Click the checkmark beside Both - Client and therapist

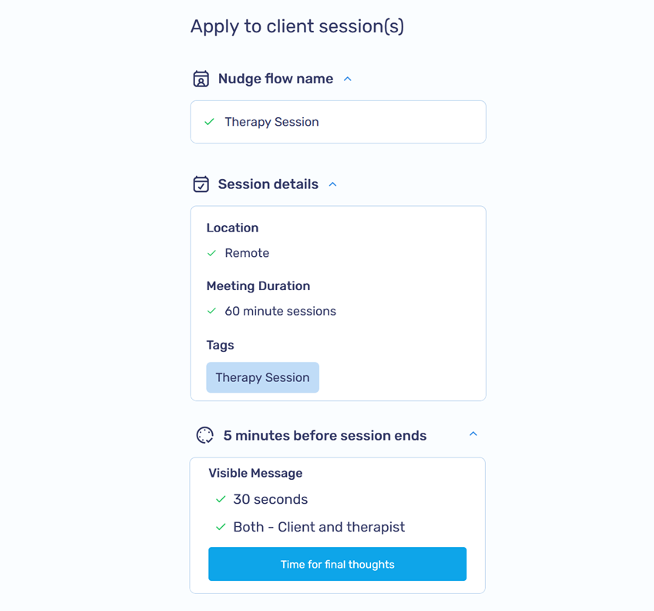click(x=221, y=527)
